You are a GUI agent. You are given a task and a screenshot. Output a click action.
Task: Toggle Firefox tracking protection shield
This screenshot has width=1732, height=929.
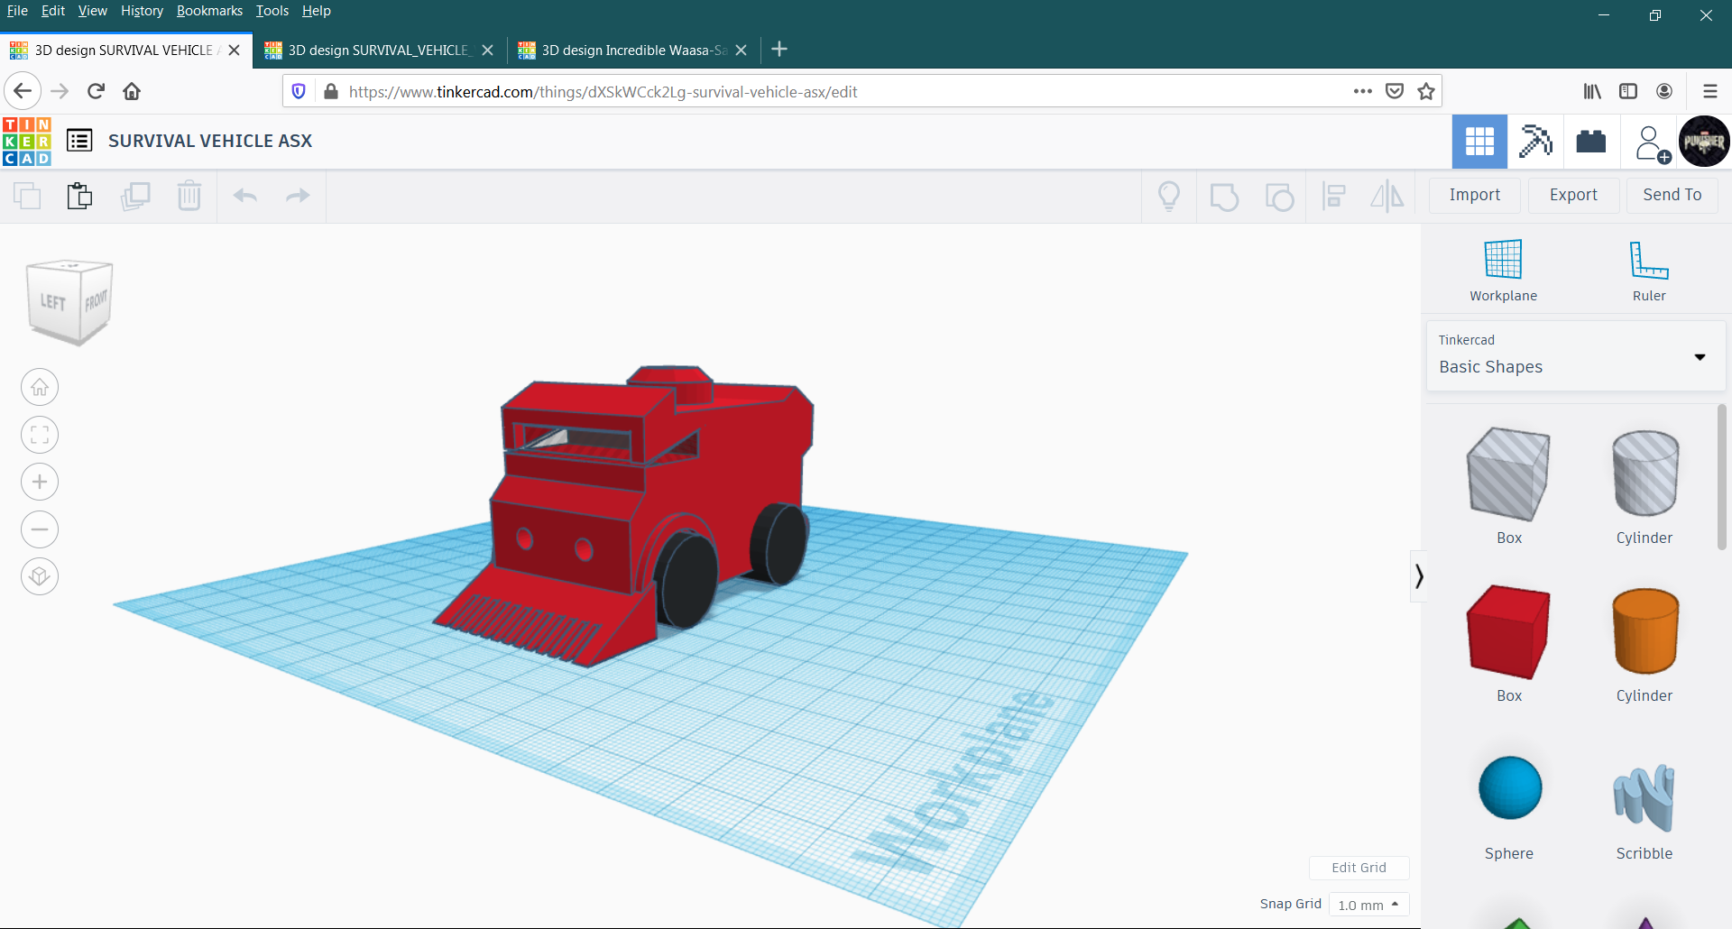[299, 90]
